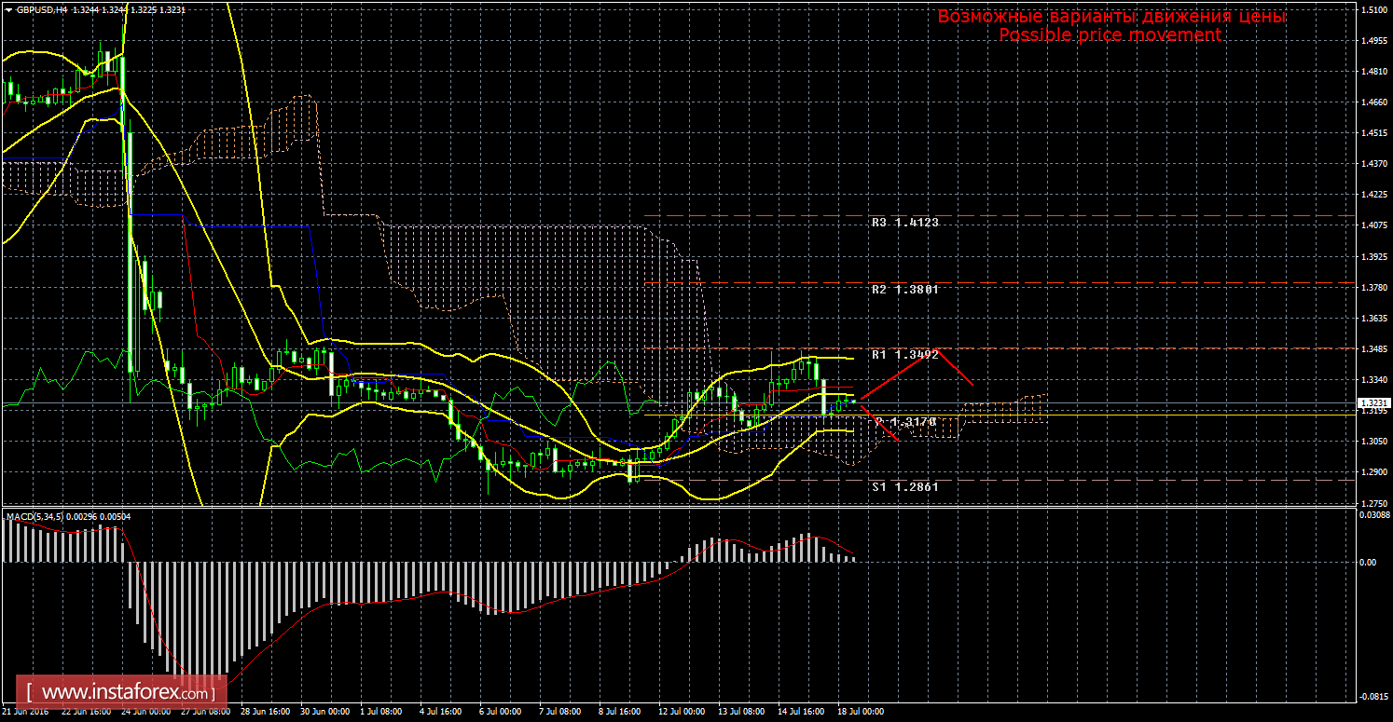Select the S1 1.2861 support label
This screenshot has width=1393, height=722.
(x=904, y=486)
